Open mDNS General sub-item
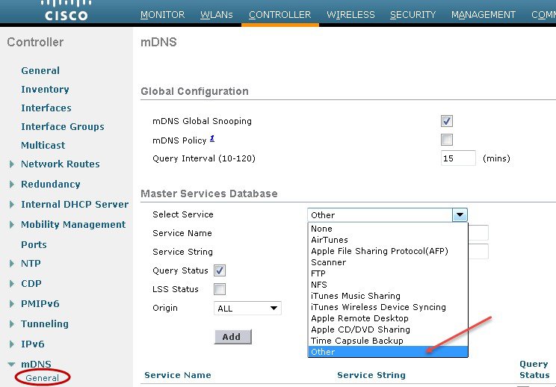Image resolution: width=556 pixels, height=387 pixels. [42, 378]
